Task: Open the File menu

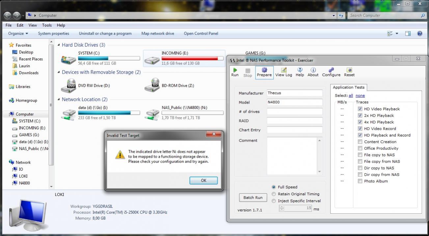Action: [9, 25]
